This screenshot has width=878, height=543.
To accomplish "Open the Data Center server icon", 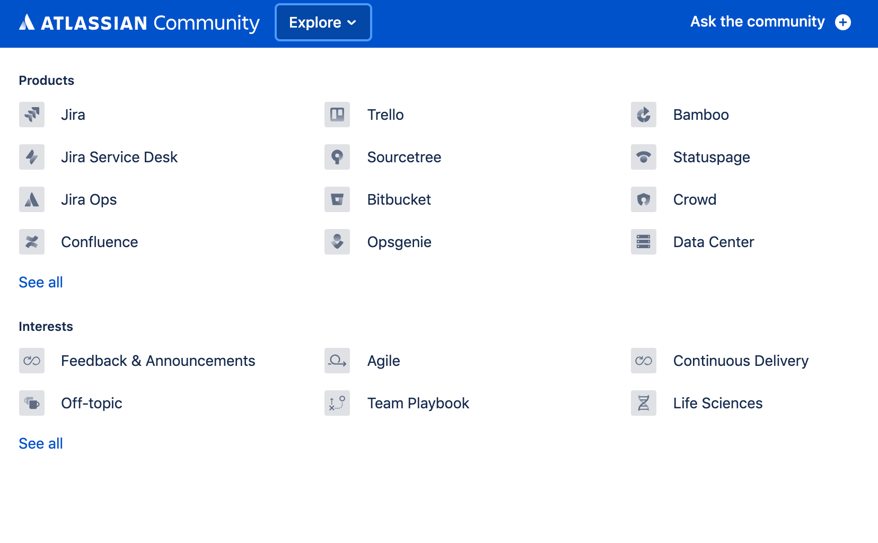I will pos(644,242).
